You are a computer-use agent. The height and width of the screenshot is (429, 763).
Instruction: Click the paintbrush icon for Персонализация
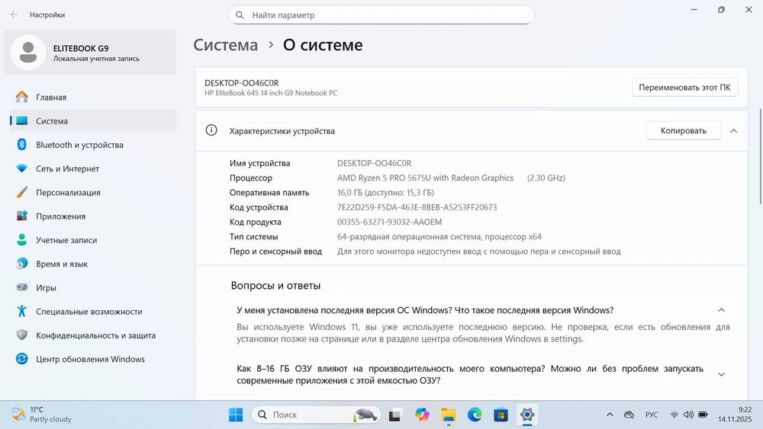click(x=22, y=192)
